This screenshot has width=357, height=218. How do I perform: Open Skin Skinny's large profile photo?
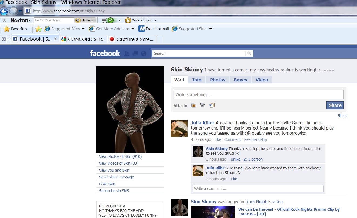tap(130, 110)
